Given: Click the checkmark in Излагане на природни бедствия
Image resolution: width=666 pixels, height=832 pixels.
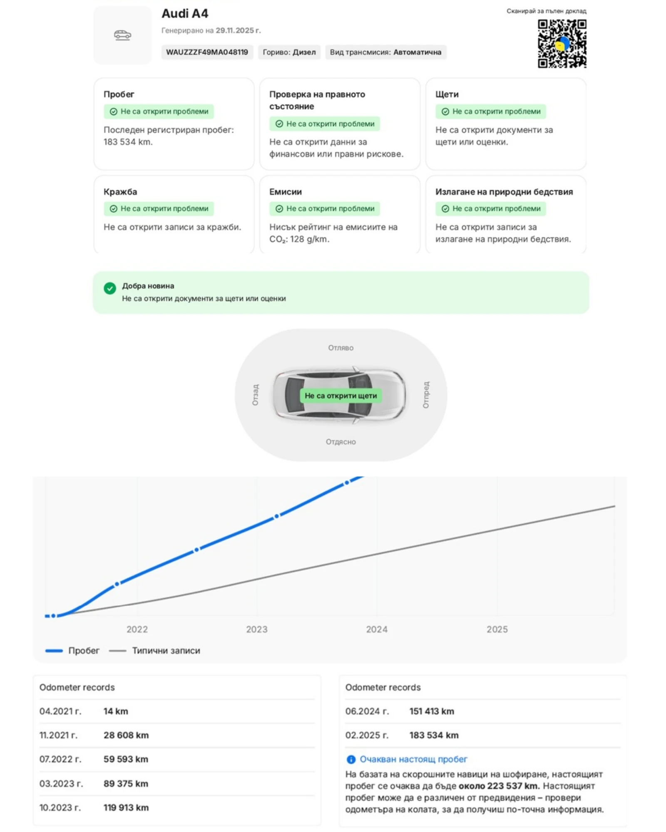Looking at the screenshot, I should click(445, 209).
